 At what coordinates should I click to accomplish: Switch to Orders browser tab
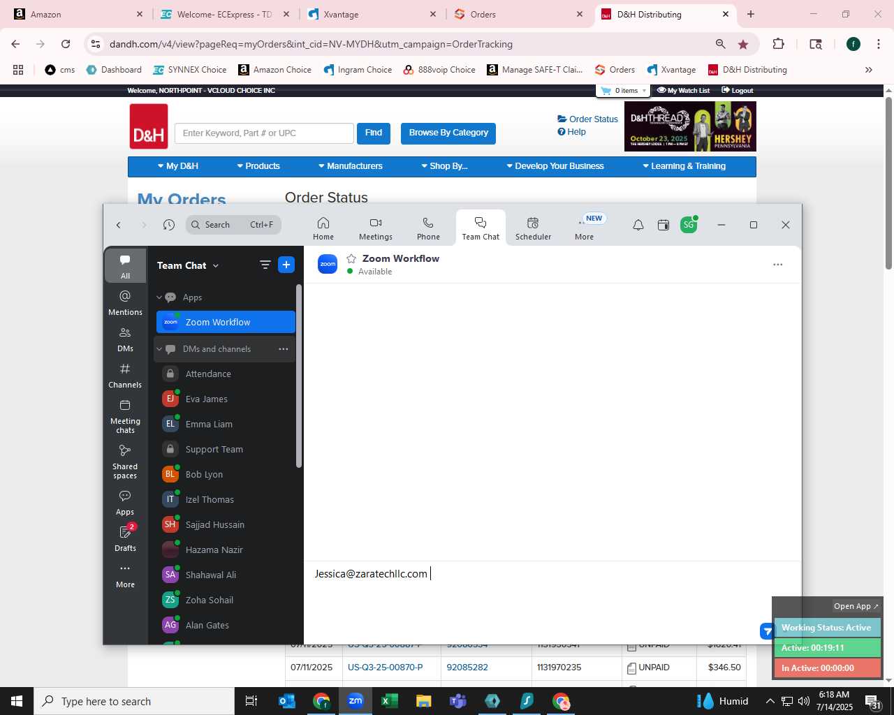[x=519, y=14]
